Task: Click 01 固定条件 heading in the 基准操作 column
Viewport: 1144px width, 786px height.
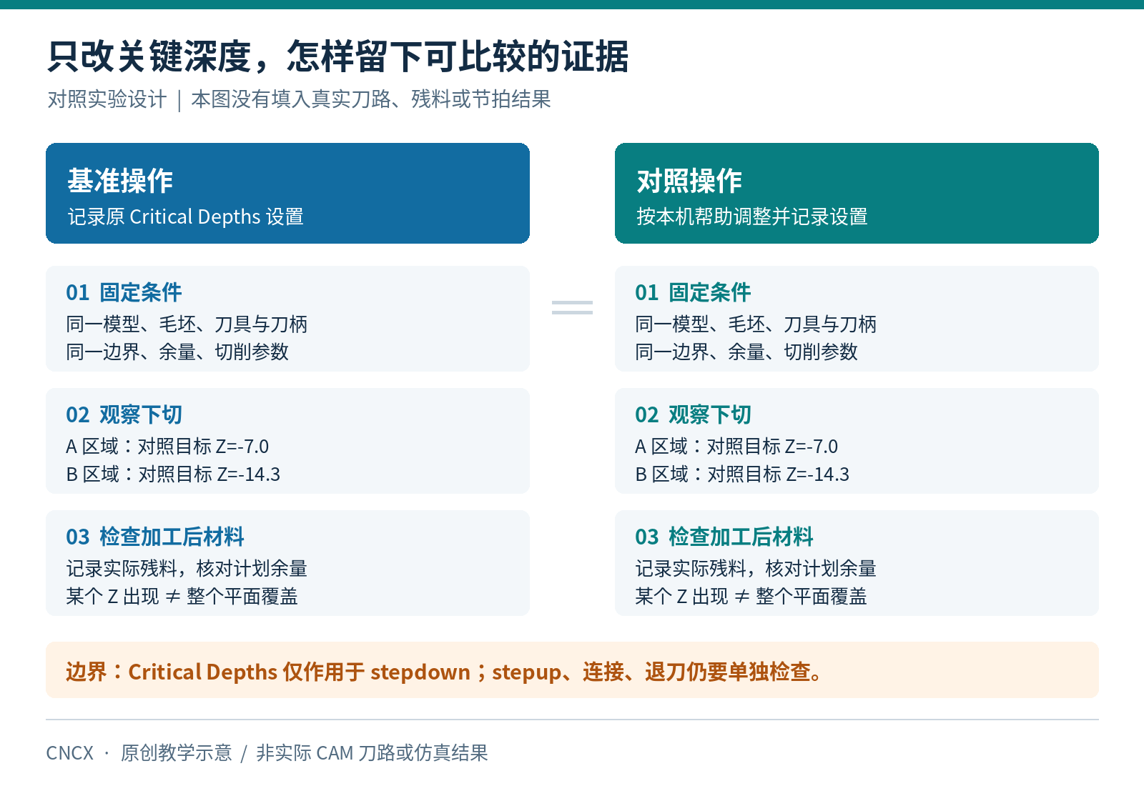Action: pyautogui.click(x=124, y=292)
